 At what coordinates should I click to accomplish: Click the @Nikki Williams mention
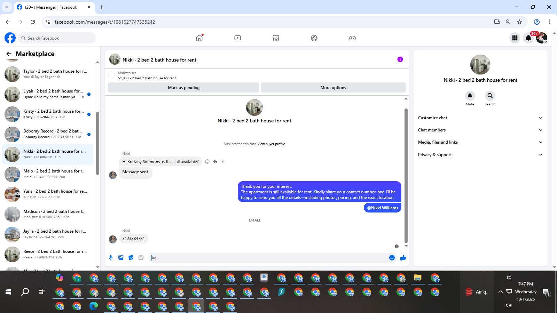(x=383, y=208)
